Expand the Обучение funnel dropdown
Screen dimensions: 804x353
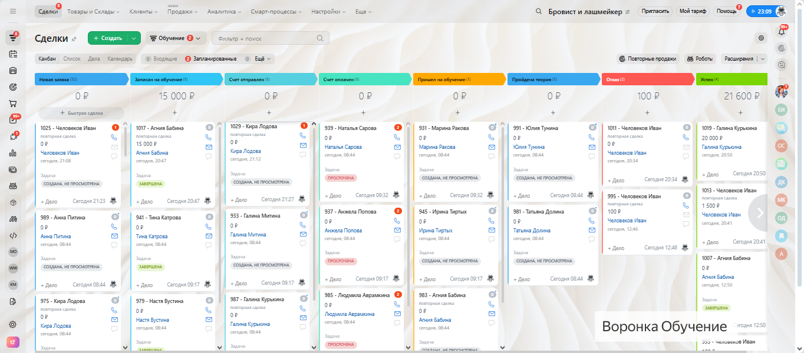click(176, 38)
